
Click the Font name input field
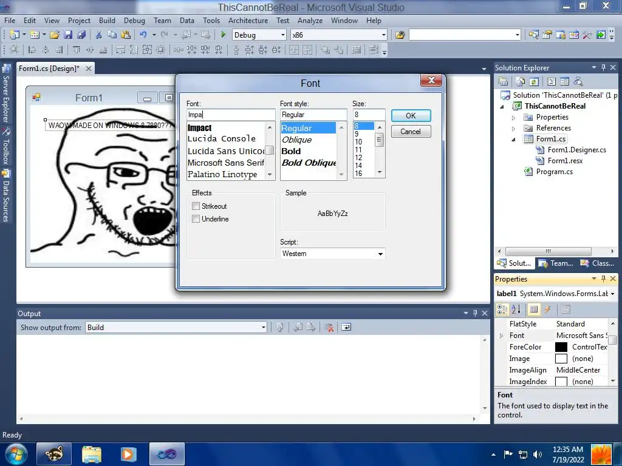(231, 115)
